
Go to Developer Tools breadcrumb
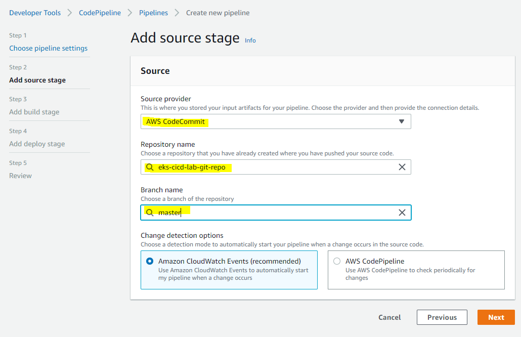tap(35, 13)
